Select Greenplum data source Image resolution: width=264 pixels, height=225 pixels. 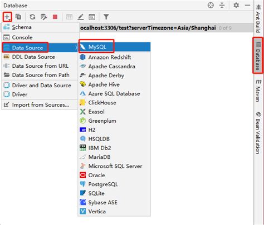tap(114, 121)
